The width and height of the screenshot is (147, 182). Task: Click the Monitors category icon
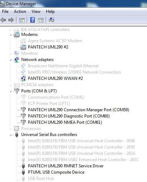pos(17,53)
